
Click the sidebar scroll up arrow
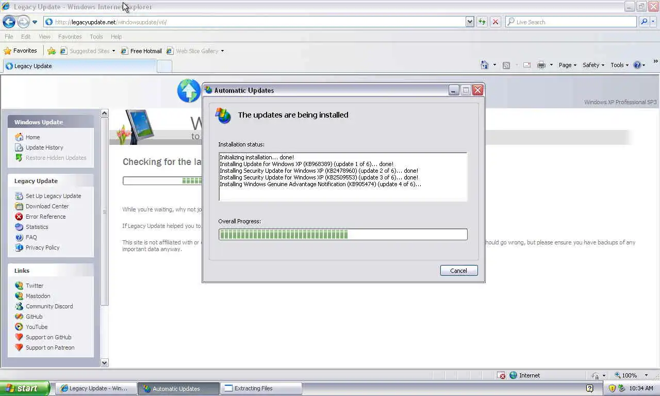(105, 113)
